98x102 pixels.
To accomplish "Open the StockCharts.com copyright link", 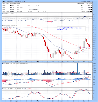I will [x=87, y=2].
